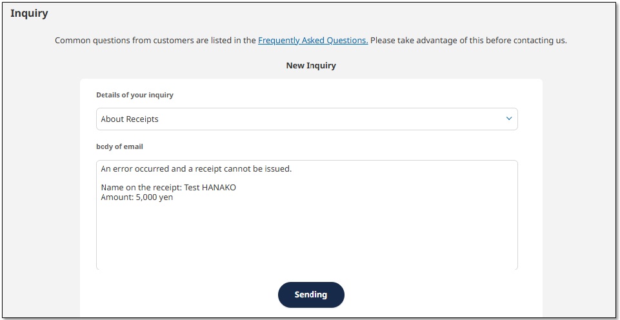The image size is (620, 320).
Task: Click inside the email body text area
Action: coord(306,232)
